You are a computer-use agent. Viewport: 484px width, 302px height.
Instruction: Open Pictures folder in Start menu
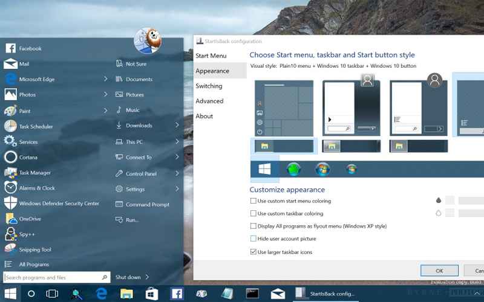click(x=129, y=95)
